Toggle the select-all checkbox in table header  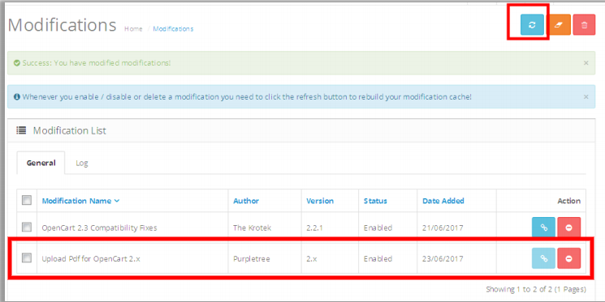click(27, 200)
